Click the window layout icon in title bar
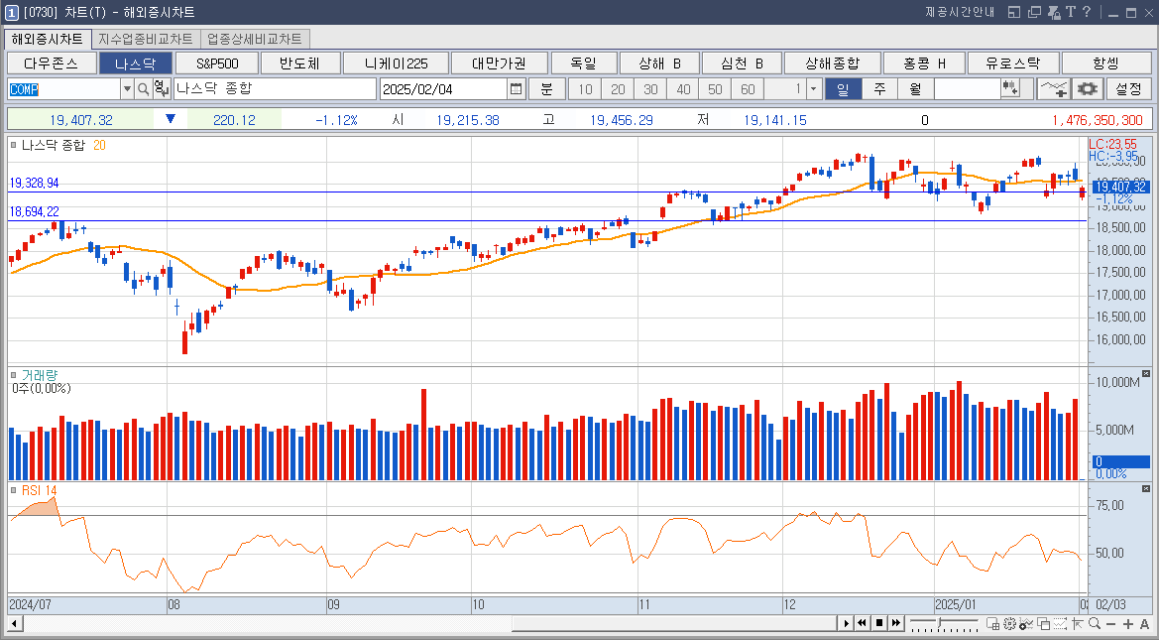 pyautogui.click(x=1014, y=13)
